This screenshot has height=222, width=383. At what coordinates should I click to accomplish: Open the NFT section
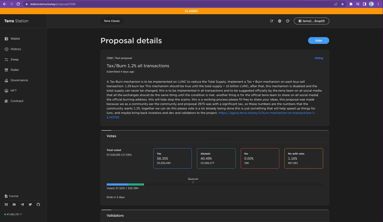(11, 91)
